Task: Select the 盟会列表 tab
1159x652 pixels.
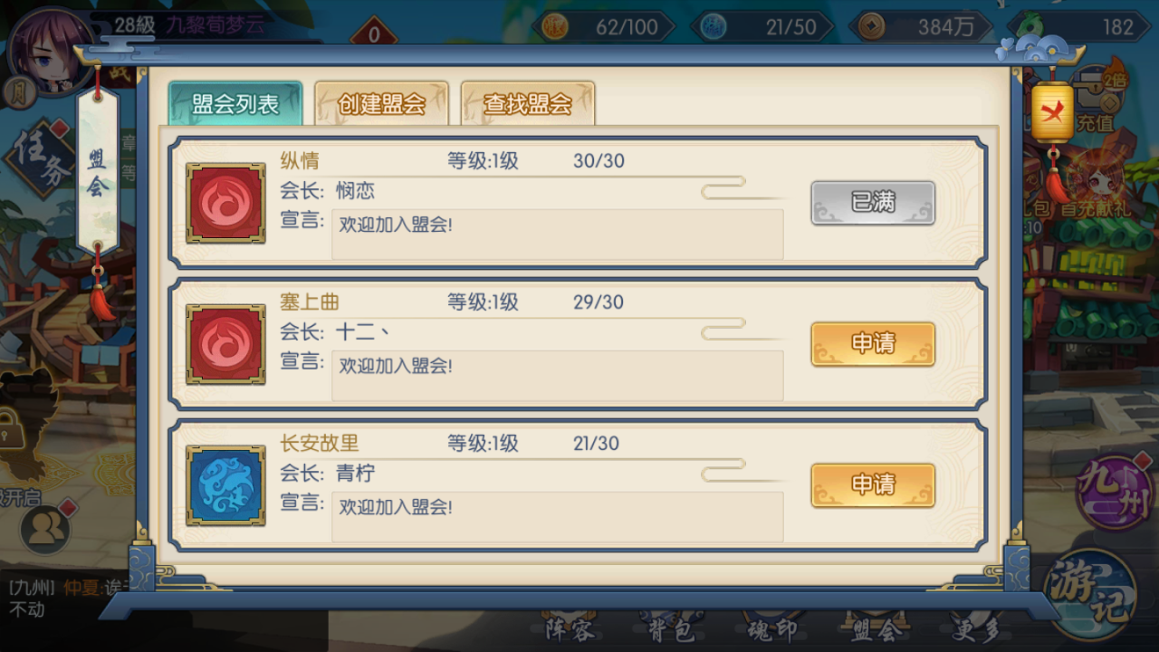Action: [235, 103]
